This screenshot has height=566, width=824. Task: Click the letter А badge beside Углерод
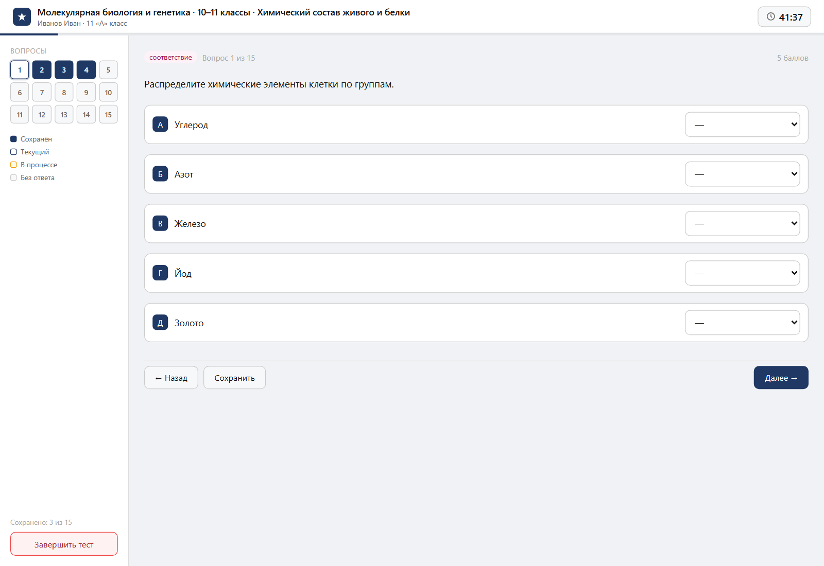(160, 125)
